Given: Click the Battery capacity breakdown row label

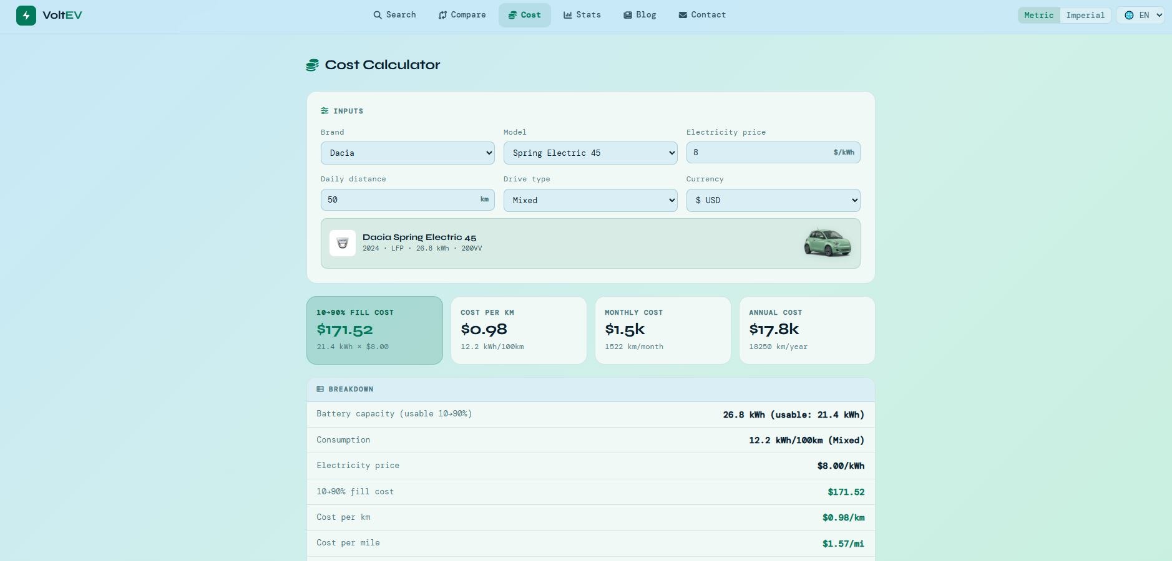Looking at the screenshot, I should [394, 414].
